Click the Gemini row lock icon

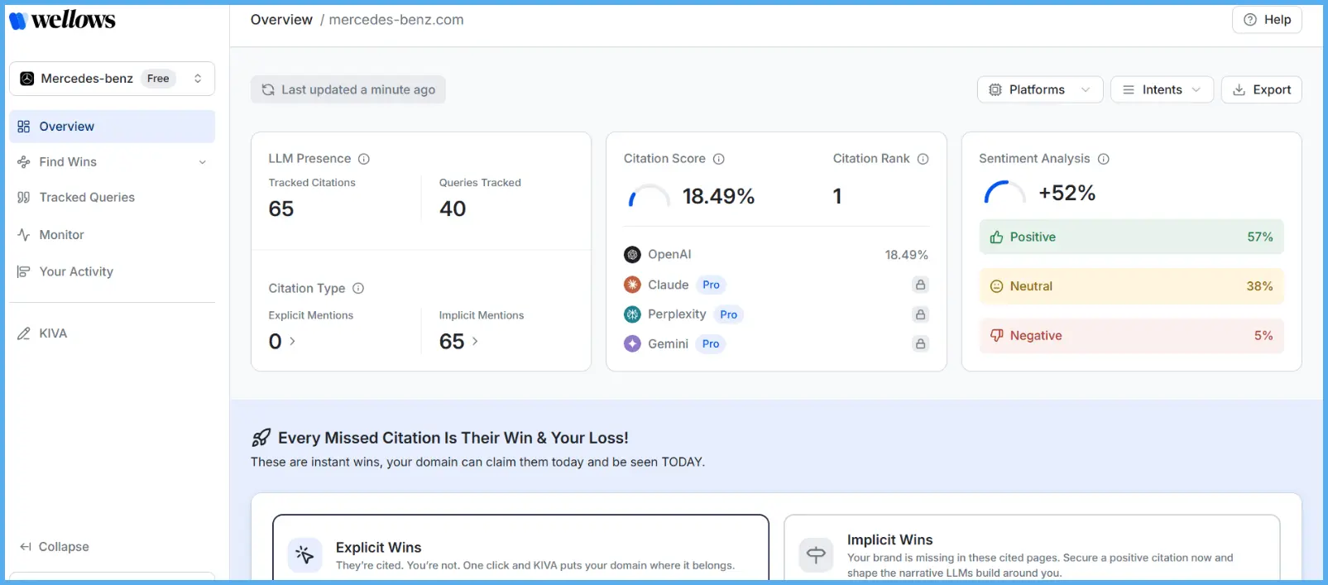(920, 343)
